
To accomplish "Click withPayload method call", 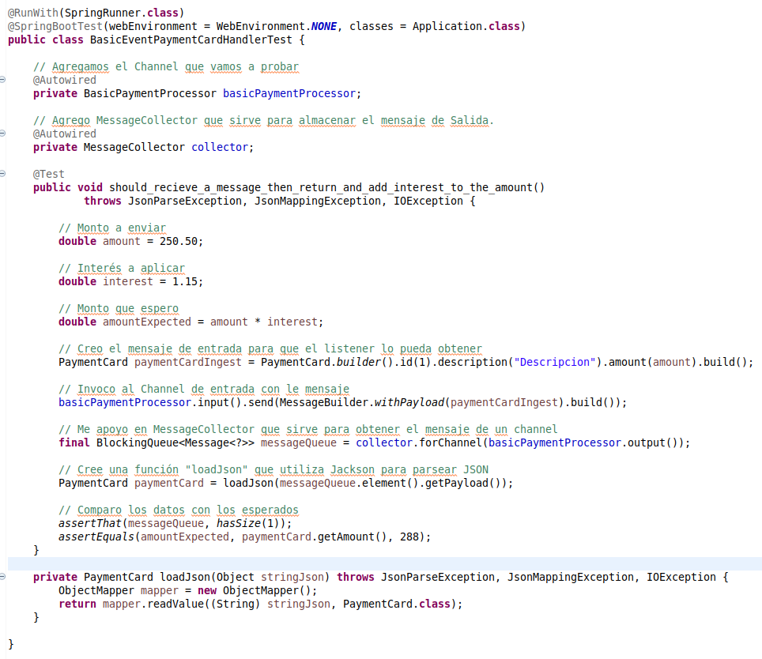I will pos(409,402).
